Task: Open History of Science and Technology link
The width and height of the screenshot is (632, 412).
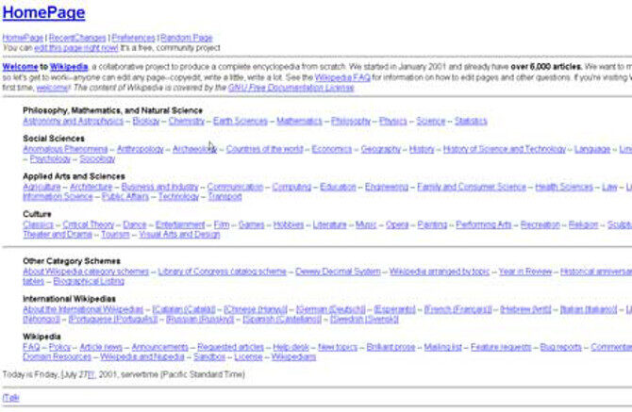Action: pyautogui.click(x=504, y=149)
